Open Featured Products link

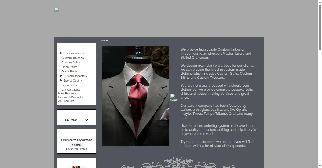pyautogui.click(x=72, y=97)
